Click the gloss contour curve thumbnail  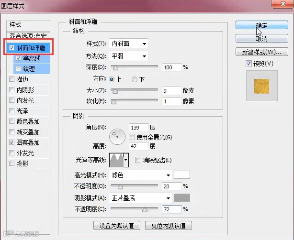[x=116, y=160]
